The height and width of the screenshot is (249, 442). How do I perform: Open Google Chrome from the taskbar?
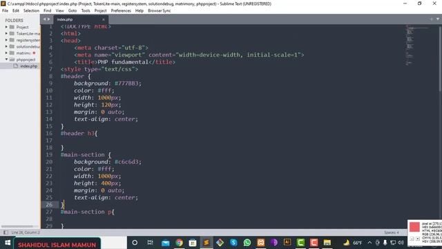pos(179,243)
